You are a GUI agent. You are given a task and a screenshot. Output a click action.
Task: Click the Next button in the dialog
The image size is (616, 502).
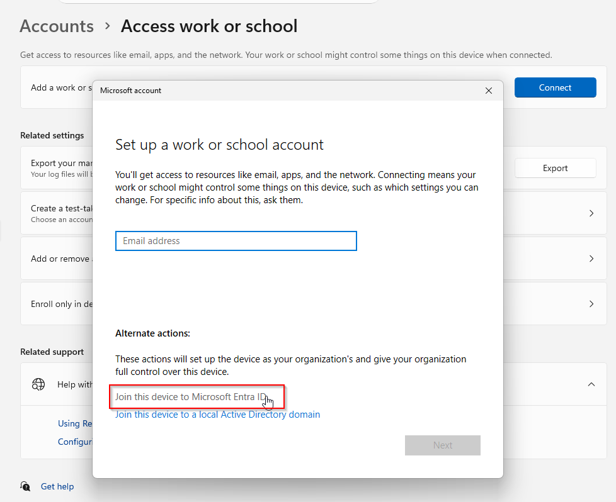point(442,445)
